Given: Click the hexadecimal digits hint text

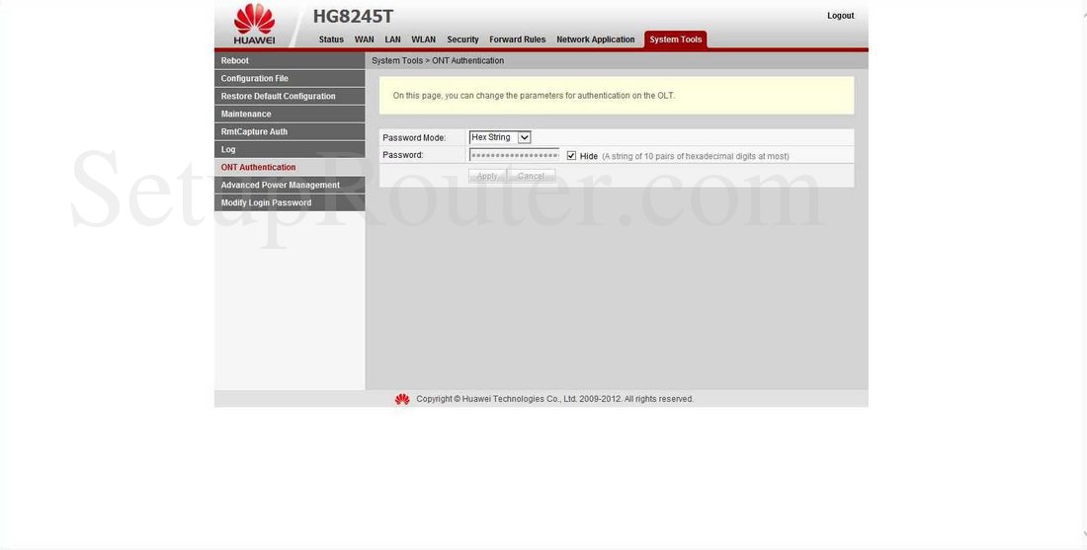Looking at the screenshot, I should point(696,157).
